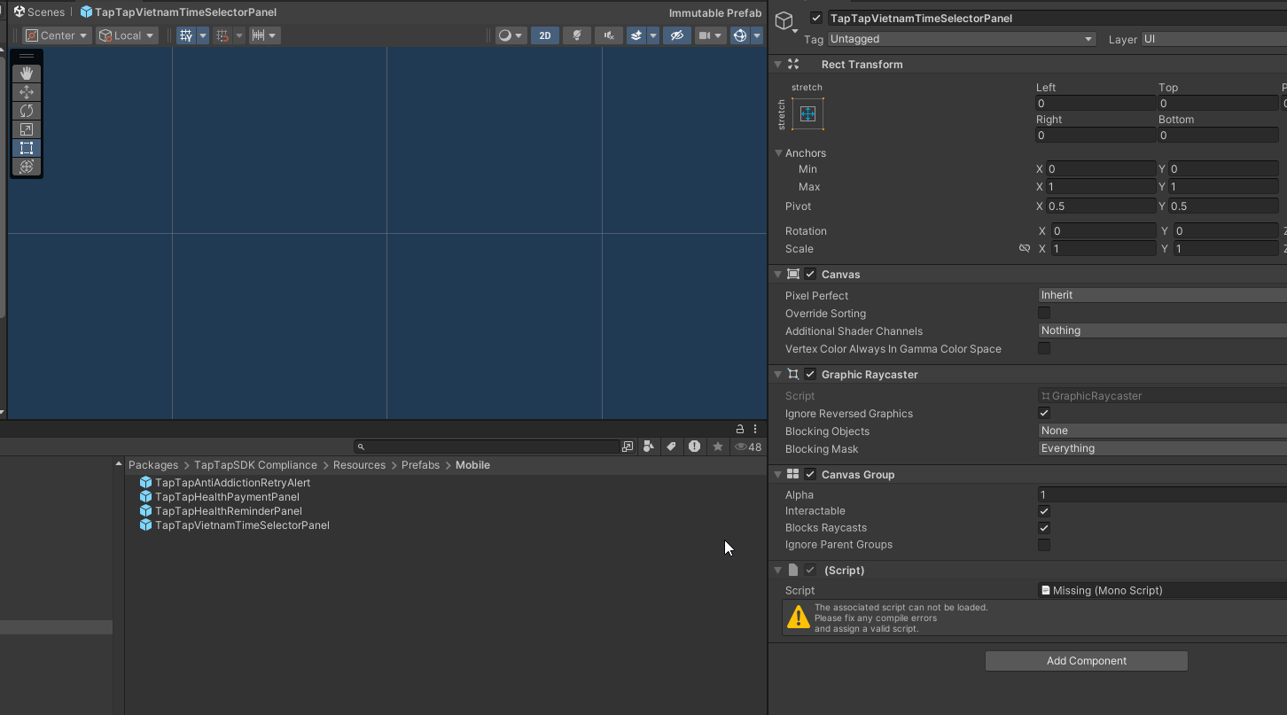Activate the Scale tool

tap(27, 129)
